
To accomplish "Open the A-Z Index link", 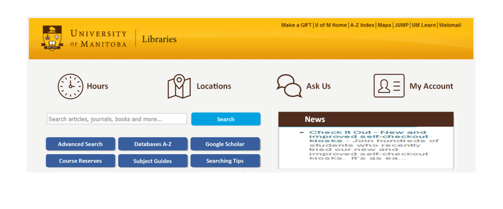I will coord(362,25).
